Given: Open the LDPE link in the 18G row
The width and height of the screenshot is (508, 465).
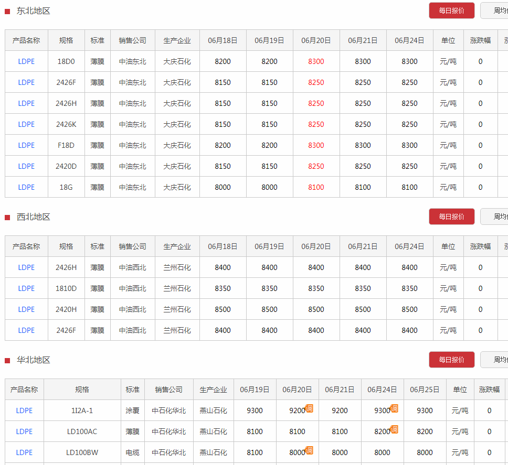Looking at the screenshot, I should pyautogui.click(x=26, y=187).
